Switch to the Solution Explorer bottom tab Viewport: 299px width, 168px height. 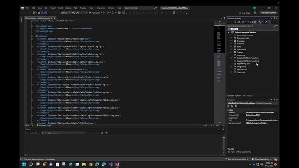click(x=234, y=96)
